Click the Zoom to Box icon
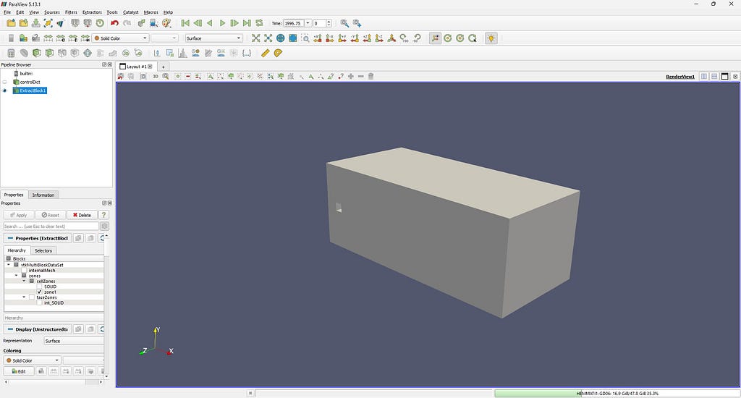 (x=305, y=38)
